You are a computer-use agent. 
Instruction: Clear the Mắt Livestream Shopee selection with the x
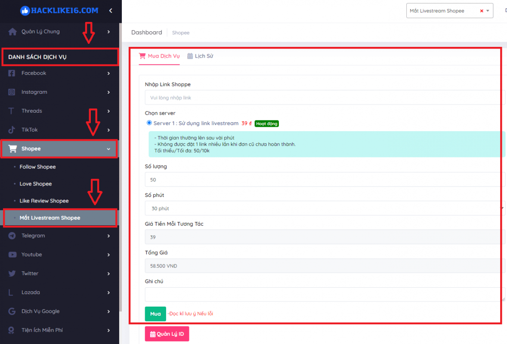coord(481,11)
